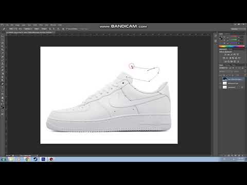This screenshot has width=247, height=185.
Task: Switch to the Channels tab
Action: tap(227, 65)
